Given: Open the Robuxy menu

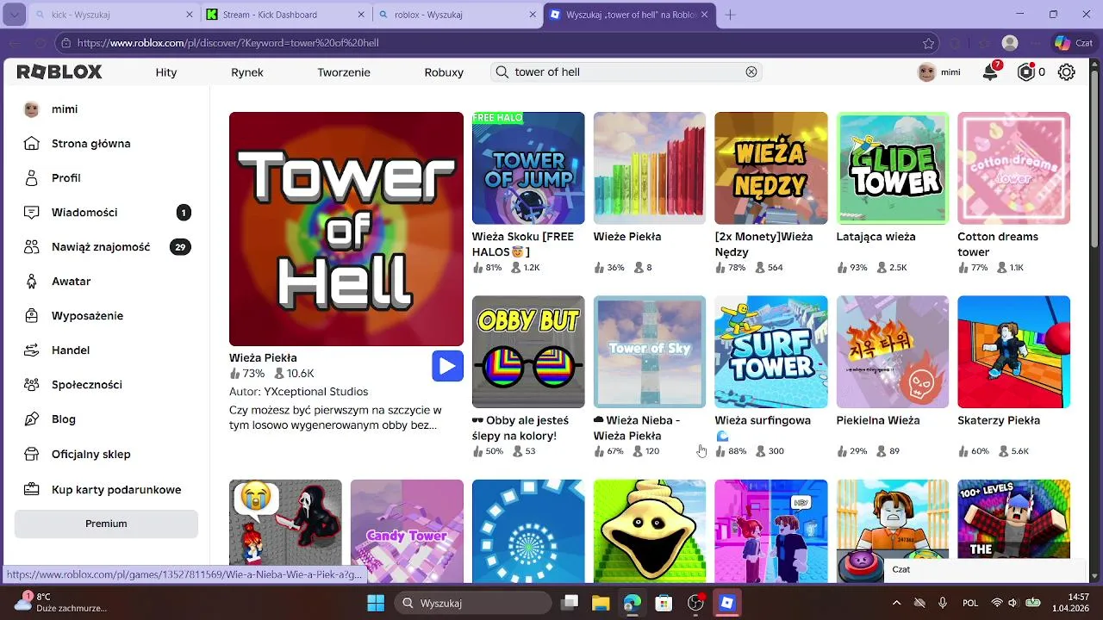Looking at the screenshot, I should [x=444, y=72].
